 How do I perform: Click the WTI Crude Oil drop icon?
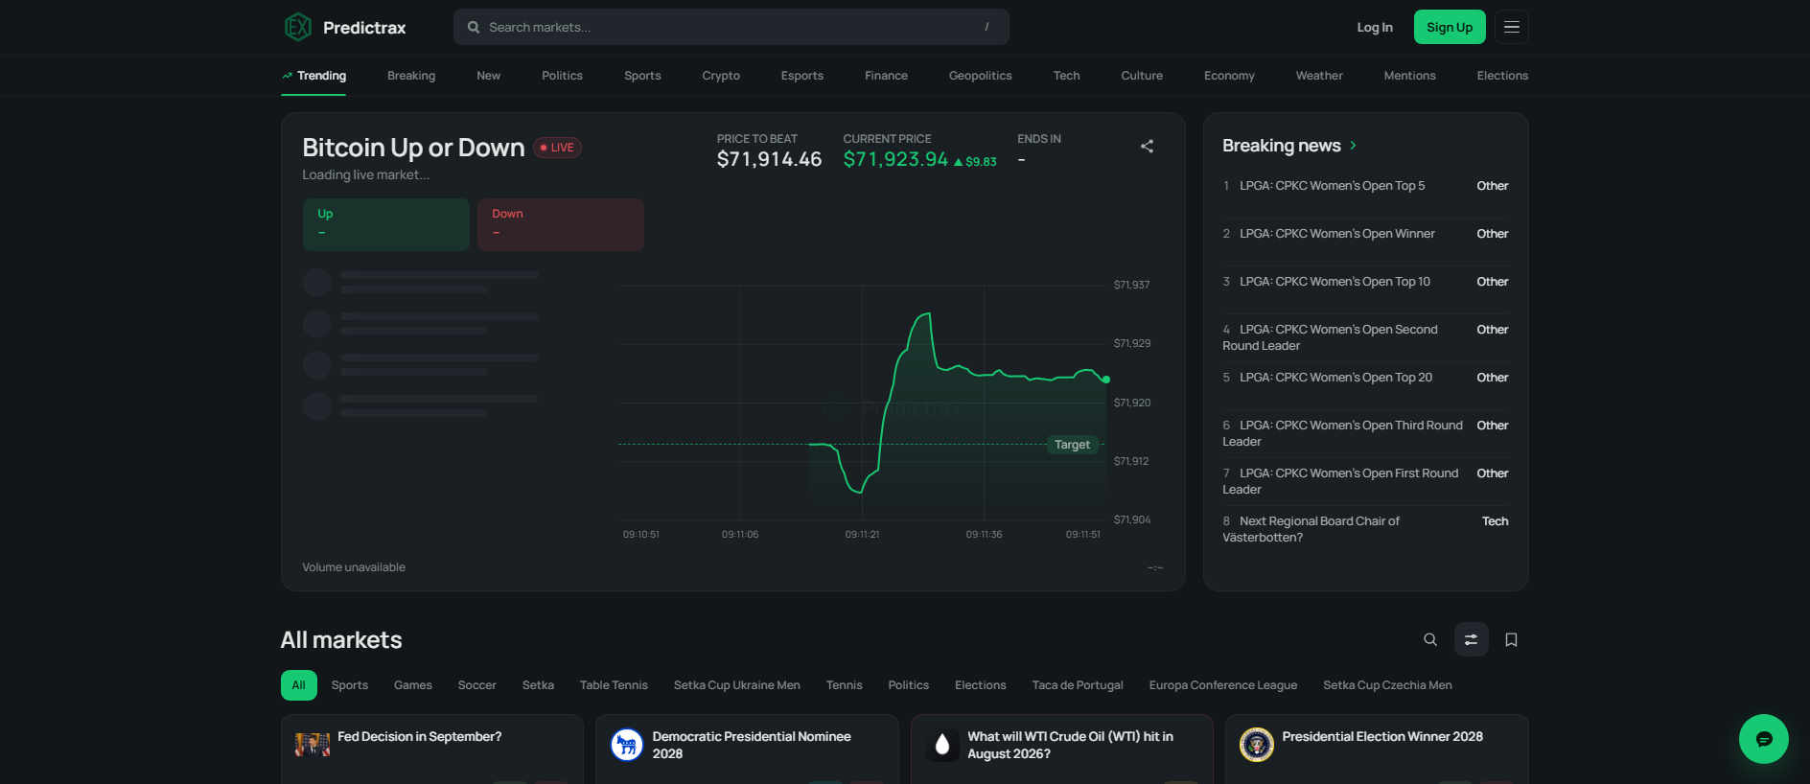(x=942, y=745)
